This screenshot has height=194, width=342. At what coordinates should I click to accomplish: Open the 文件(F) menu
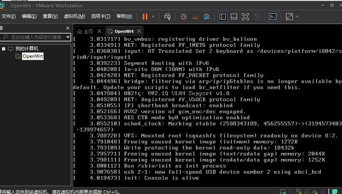[8, 16]
